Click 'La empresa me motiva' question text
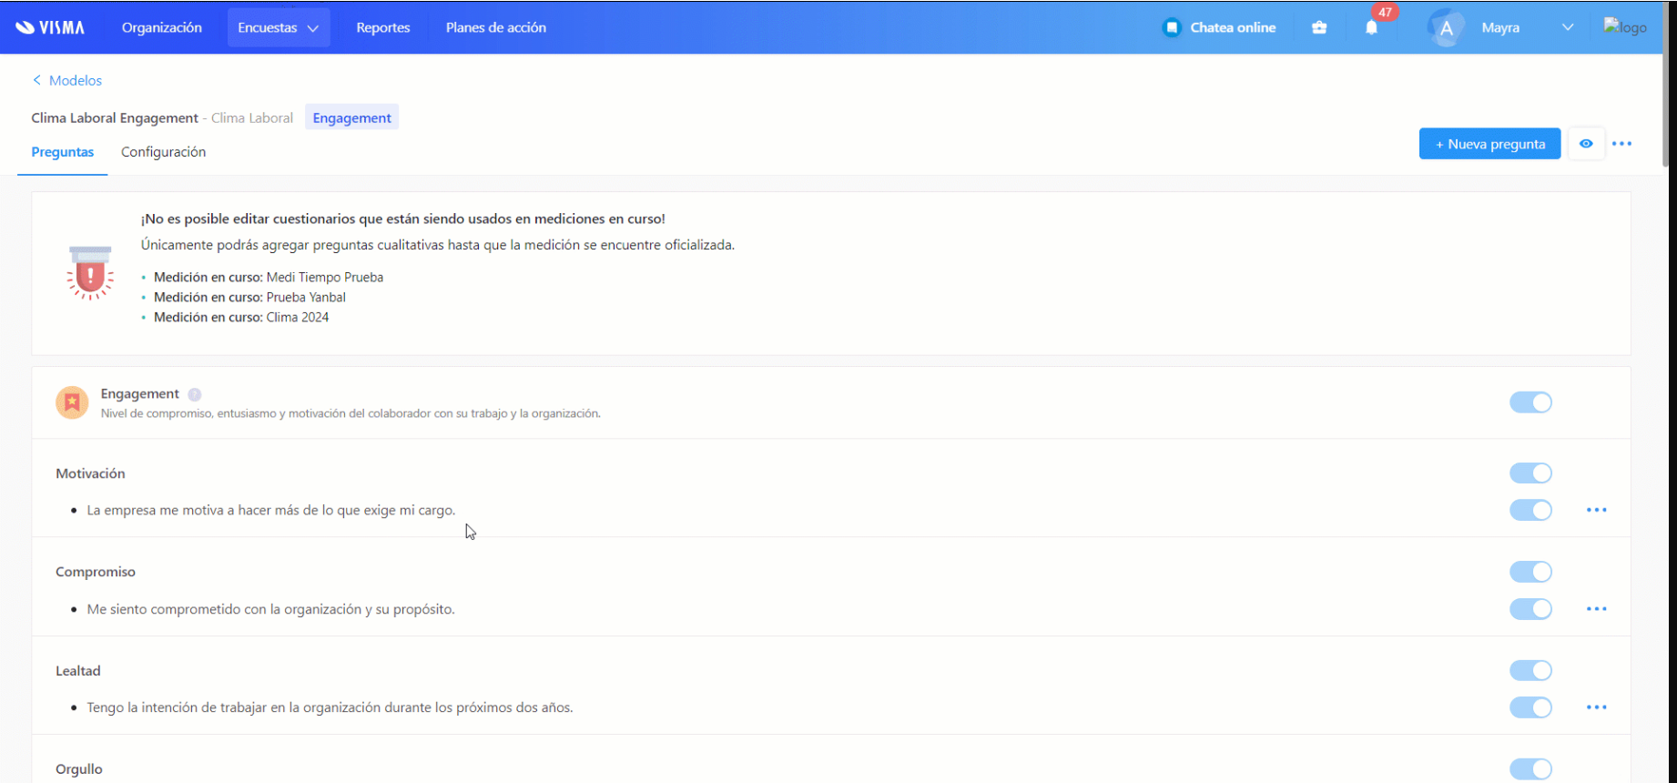 (271, 510)
